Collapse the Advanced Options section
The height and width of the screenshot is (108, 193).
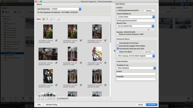pyautogui.click(x=116, y=39)
